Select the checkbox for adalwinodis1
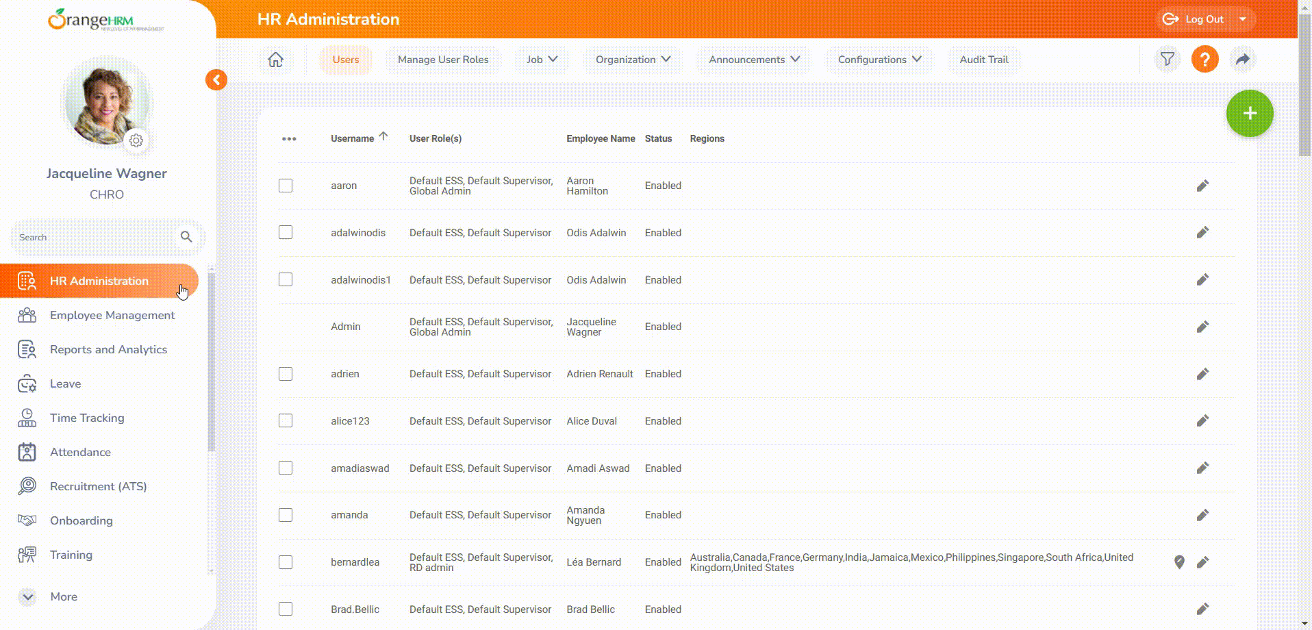The image size is (1312, 630). 286,280
